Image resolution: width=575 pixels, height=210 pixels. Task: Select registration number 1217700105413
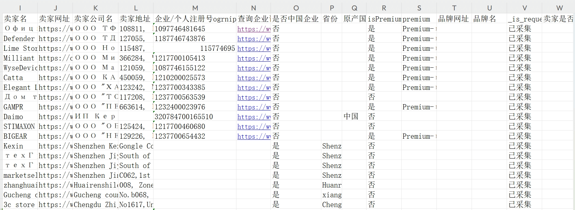point(195,58)
